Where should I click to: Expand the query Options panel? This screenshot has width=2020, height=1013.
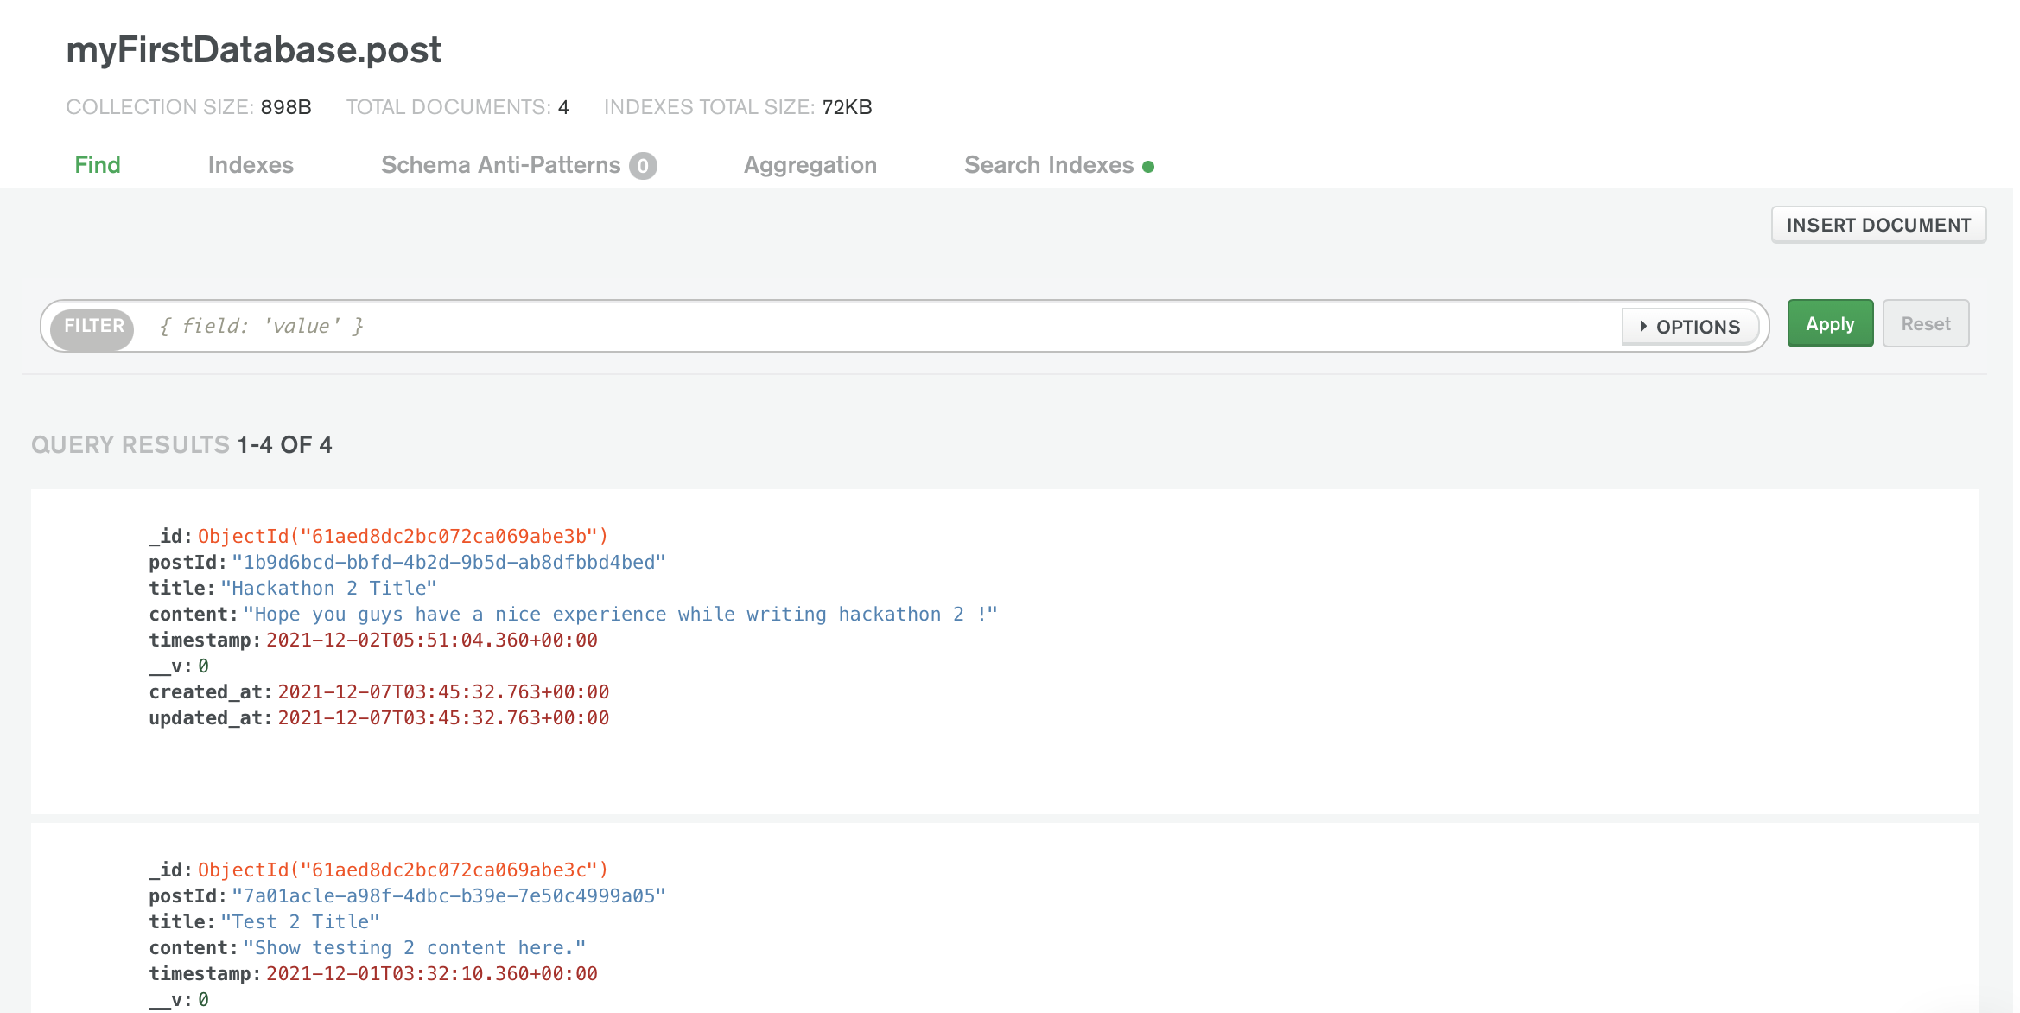coord(1689,327)
